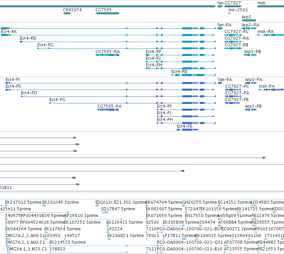Select the CG7927-RC transcript label

click(x=237, y=32)
